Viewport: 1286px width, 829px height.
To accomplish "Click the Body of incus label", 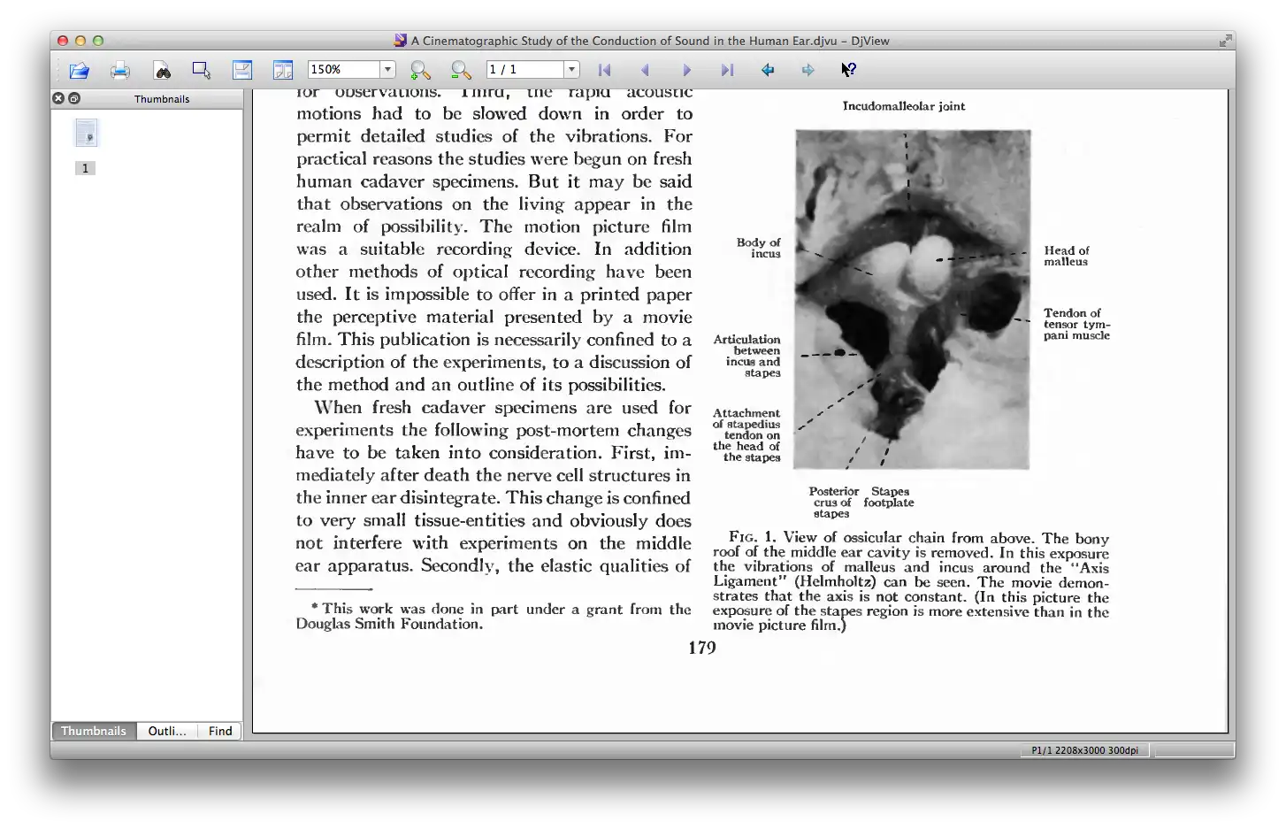I will coord(759,248).
